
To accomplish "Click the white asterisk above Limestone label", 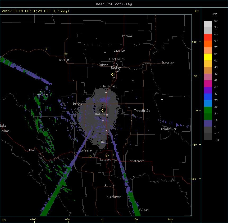I will (41, 92).
